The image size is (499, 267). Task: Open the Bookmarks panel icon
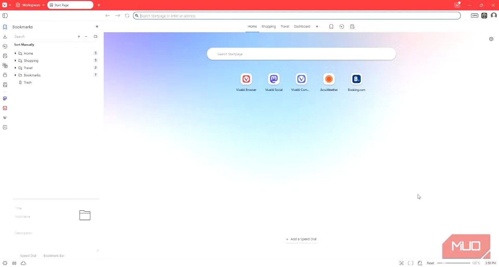5,27
